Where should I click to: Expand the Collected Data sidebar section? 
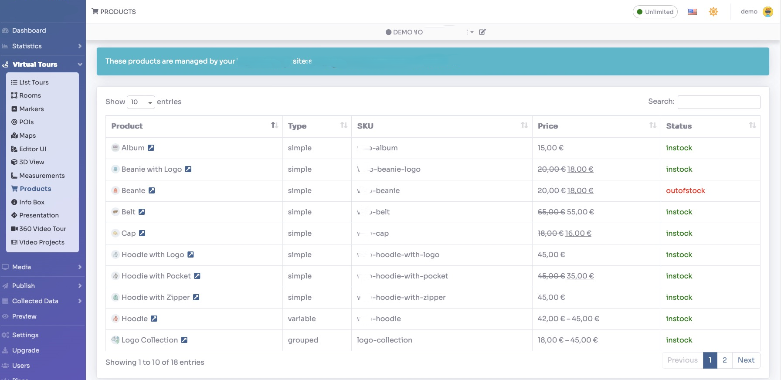coord(42,301)
